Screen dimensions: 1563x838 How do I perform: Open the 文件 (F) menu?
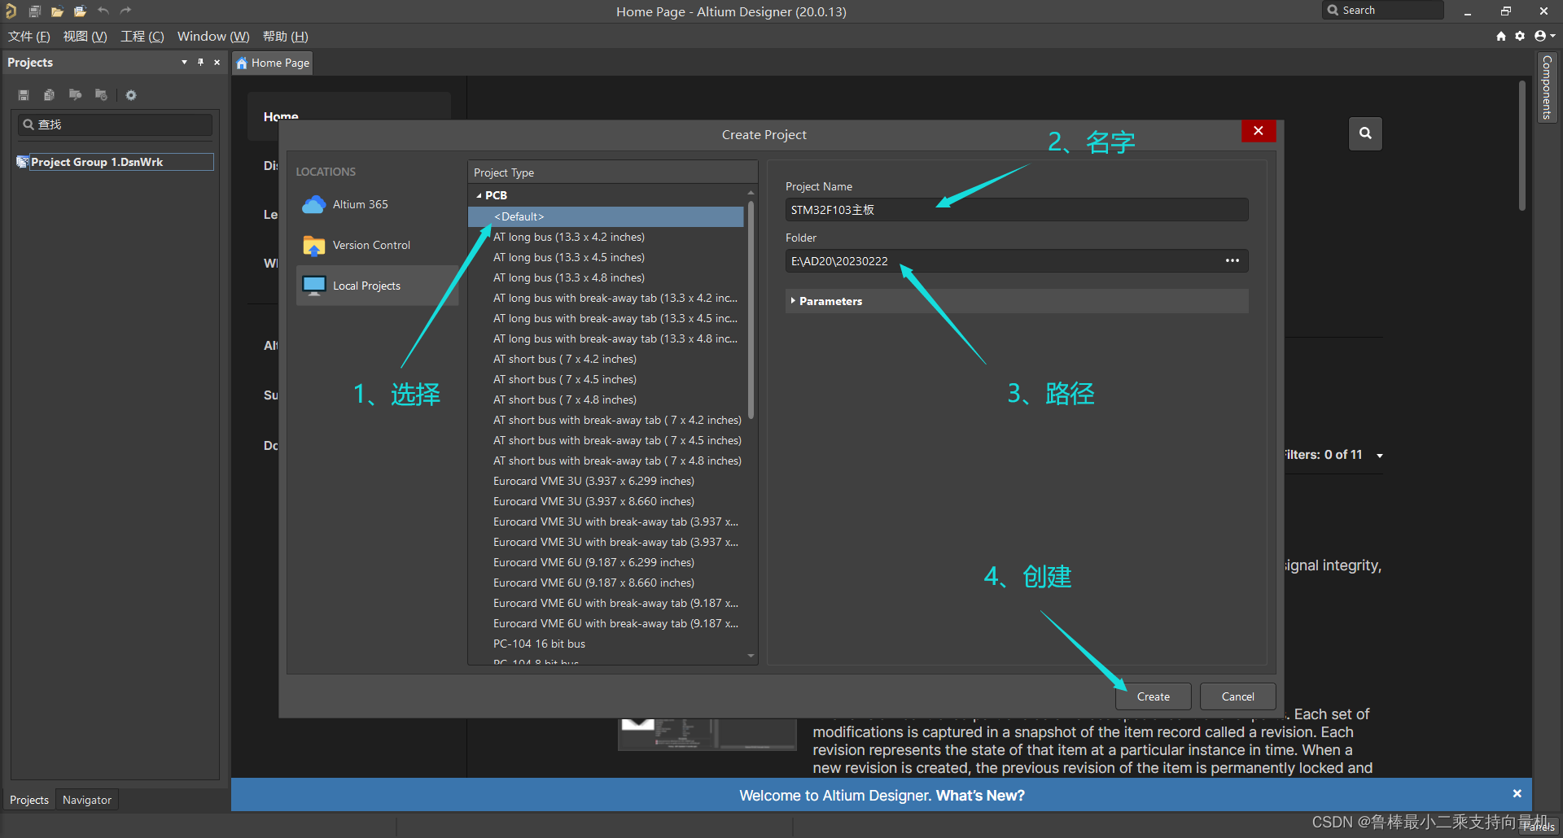[x=29, y=37]
